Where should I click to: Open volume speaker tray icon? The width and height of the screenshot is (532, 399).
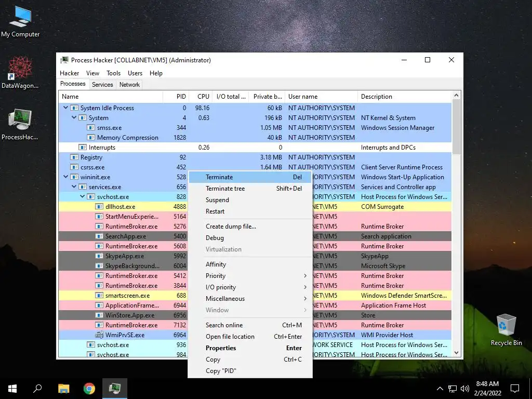point(465,389)
